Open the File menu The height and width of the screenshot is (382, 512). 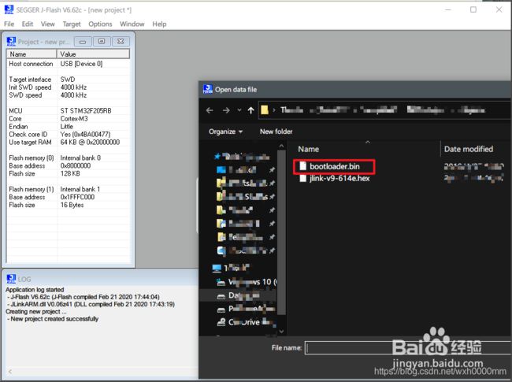tap(9, 24)
